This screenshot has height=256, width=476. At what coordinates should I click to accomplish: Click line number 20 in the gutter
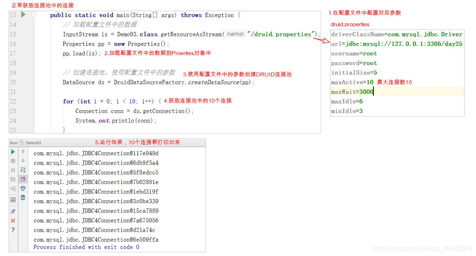pyautogui.click(x=13, y=82)
